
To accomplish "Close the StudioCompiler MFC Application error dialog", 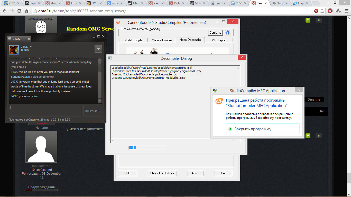I will point(298,90).
